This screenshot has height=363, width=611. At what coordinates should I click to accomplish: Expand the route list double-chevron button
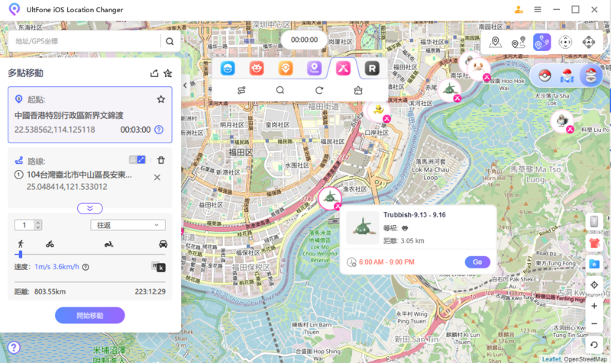click(x=90, y=208)
